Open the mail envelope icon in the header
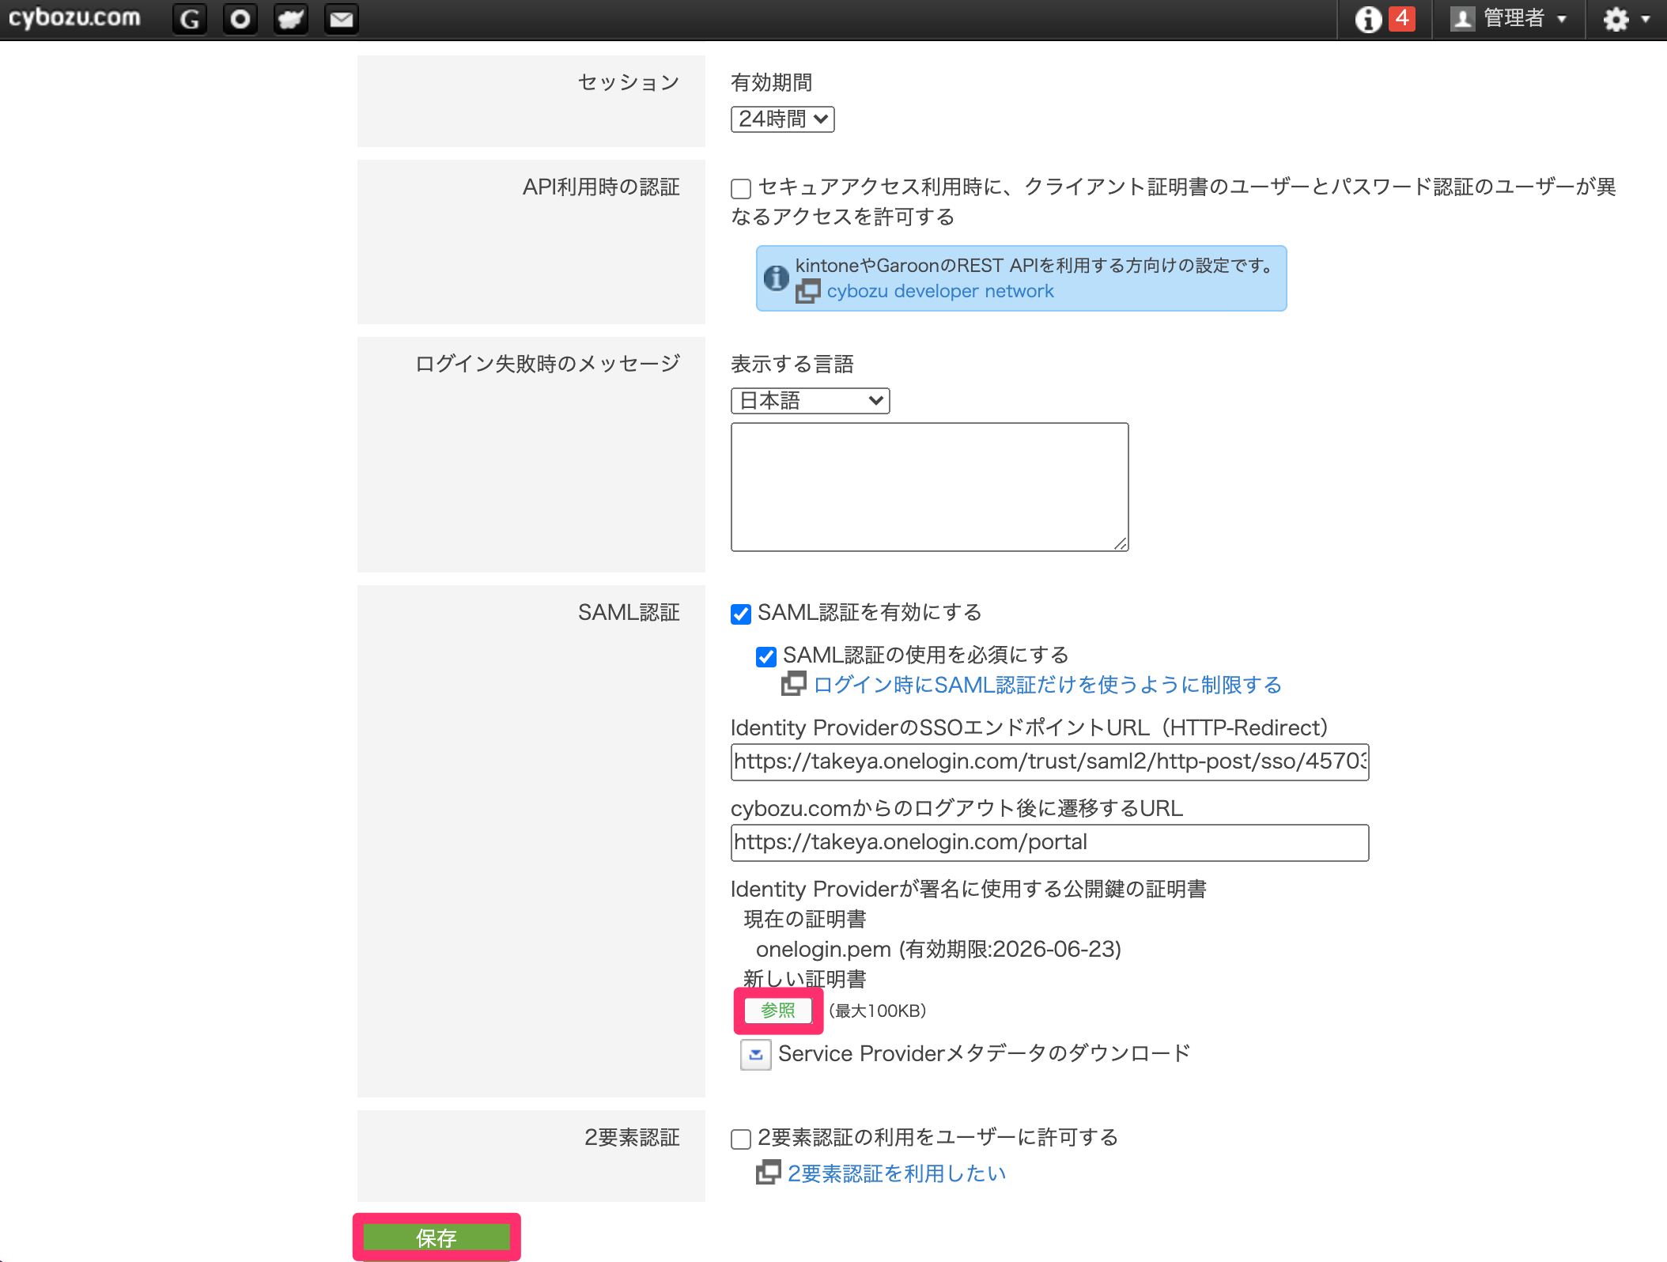This screenshot has height=1262, width=1667. click(x=342, y=18)
